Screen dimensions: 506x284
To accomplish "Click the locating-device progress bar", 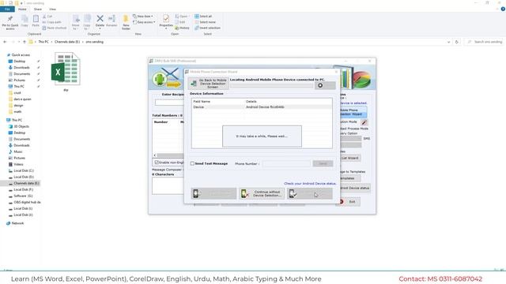I will [271, 85].
